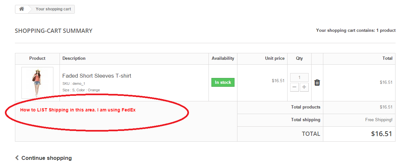Click the Free Shipping! text

pyautogui.click(x=379, y=120)
